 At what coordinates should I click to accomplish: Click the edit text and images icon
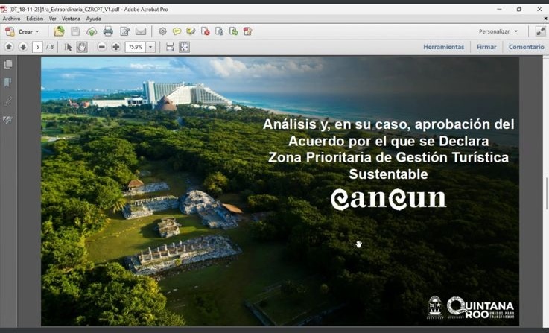point(124,31)
